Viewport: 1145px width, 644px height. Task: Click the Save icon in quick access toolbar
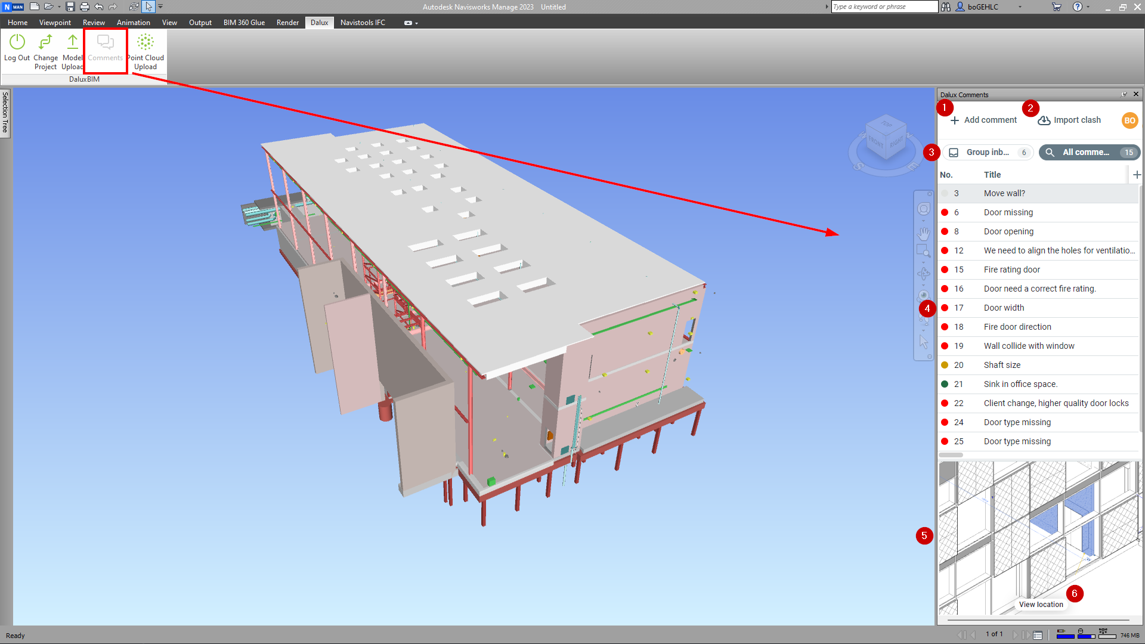pos(70,7)
